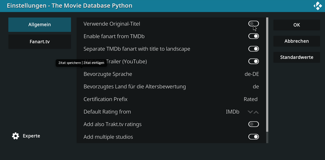Click the IMDb rating value
Image resolution: width=325 pixels, height=160 pixels.
click(233, 112)
